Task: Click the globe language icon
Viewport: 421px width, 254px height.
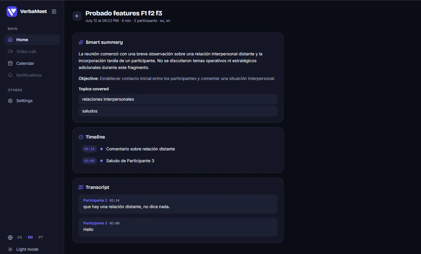Action: [x=10, y=237]
